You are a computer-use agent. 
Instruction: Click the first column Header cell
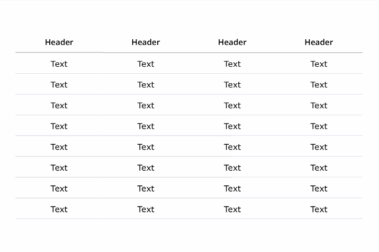click(59, 42)
